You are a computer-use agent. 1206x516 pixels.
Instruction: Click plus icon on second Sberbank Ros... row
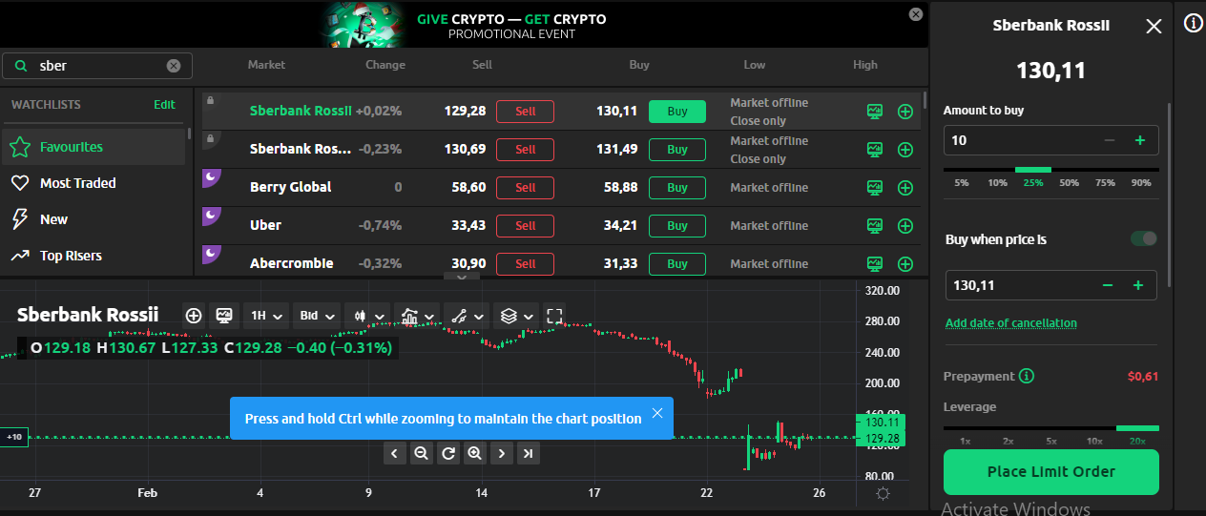coord(905,150)
